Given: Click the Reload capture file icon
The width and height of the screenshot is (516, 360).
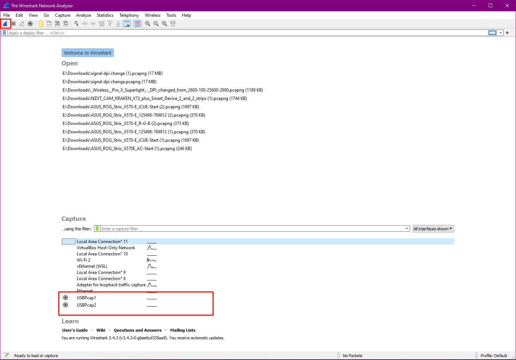Looking at the screenshot, I should [x=66, y=24].
